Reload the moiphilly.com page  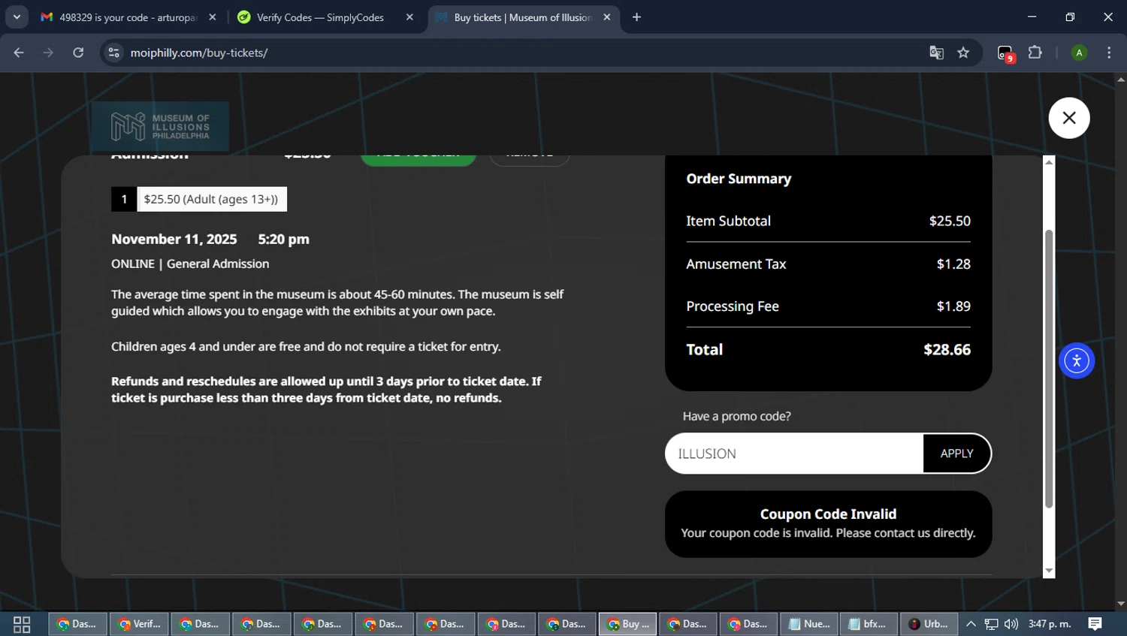(78, 53)
